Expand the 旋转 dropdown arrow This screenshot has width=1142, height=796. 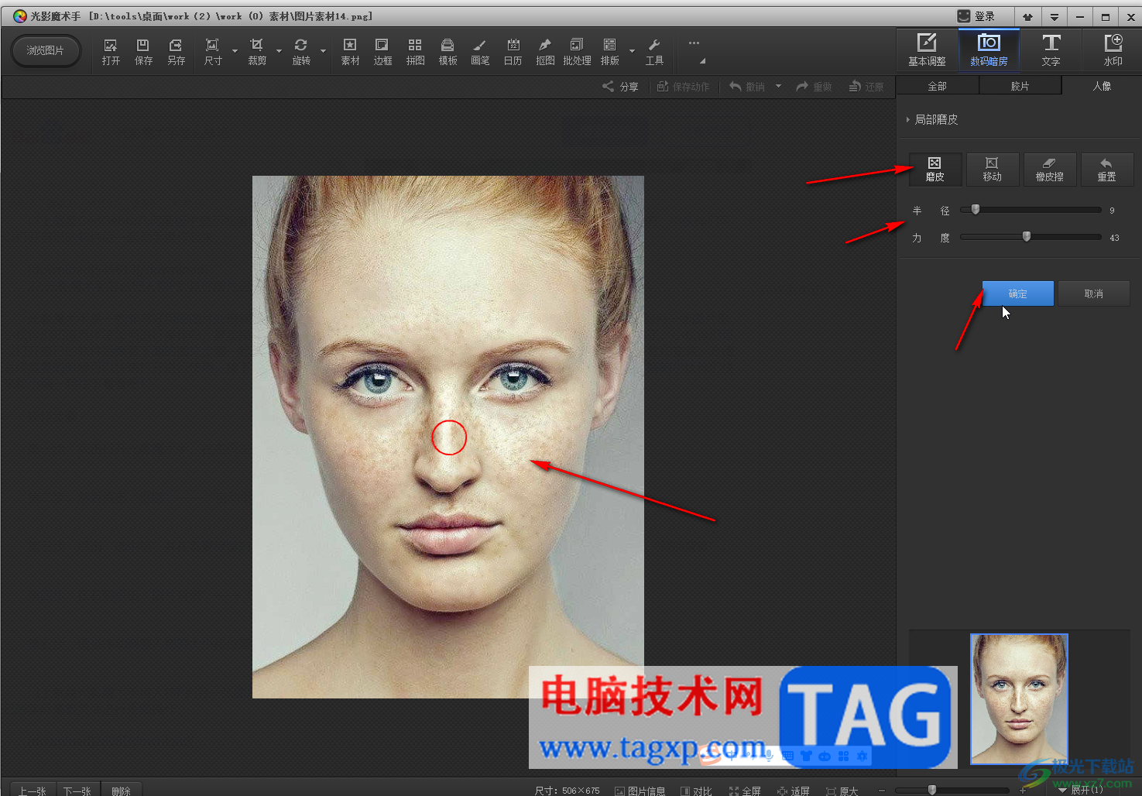tap(323, 51)
